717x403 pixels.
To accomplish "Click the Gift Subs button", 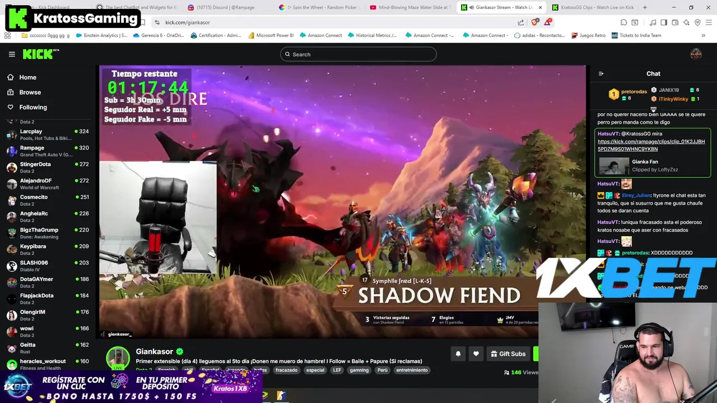I will pos(508,354).
